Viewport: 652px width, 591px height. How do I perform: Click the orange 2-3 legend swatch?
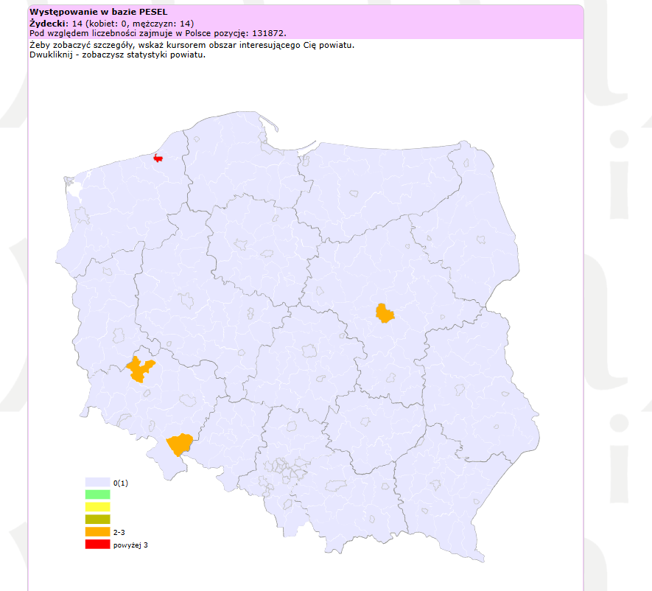pyautogui.click(x=97, y=532)
